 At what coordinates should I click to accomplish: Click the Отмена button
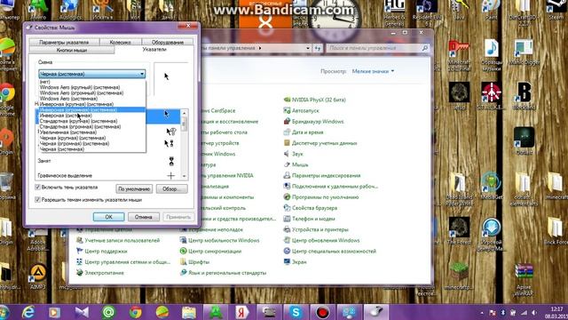pyautogui.click(x=144, y=217)
